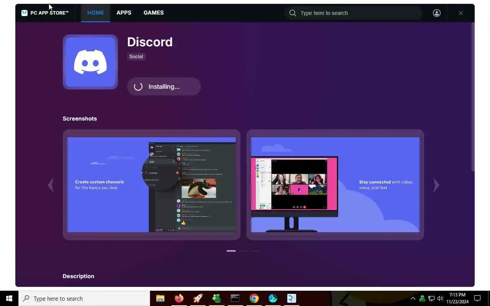490x306 pixels.
Task: Open the Windows Start menu
Action: pyautogui.click(x=9, y=298)
